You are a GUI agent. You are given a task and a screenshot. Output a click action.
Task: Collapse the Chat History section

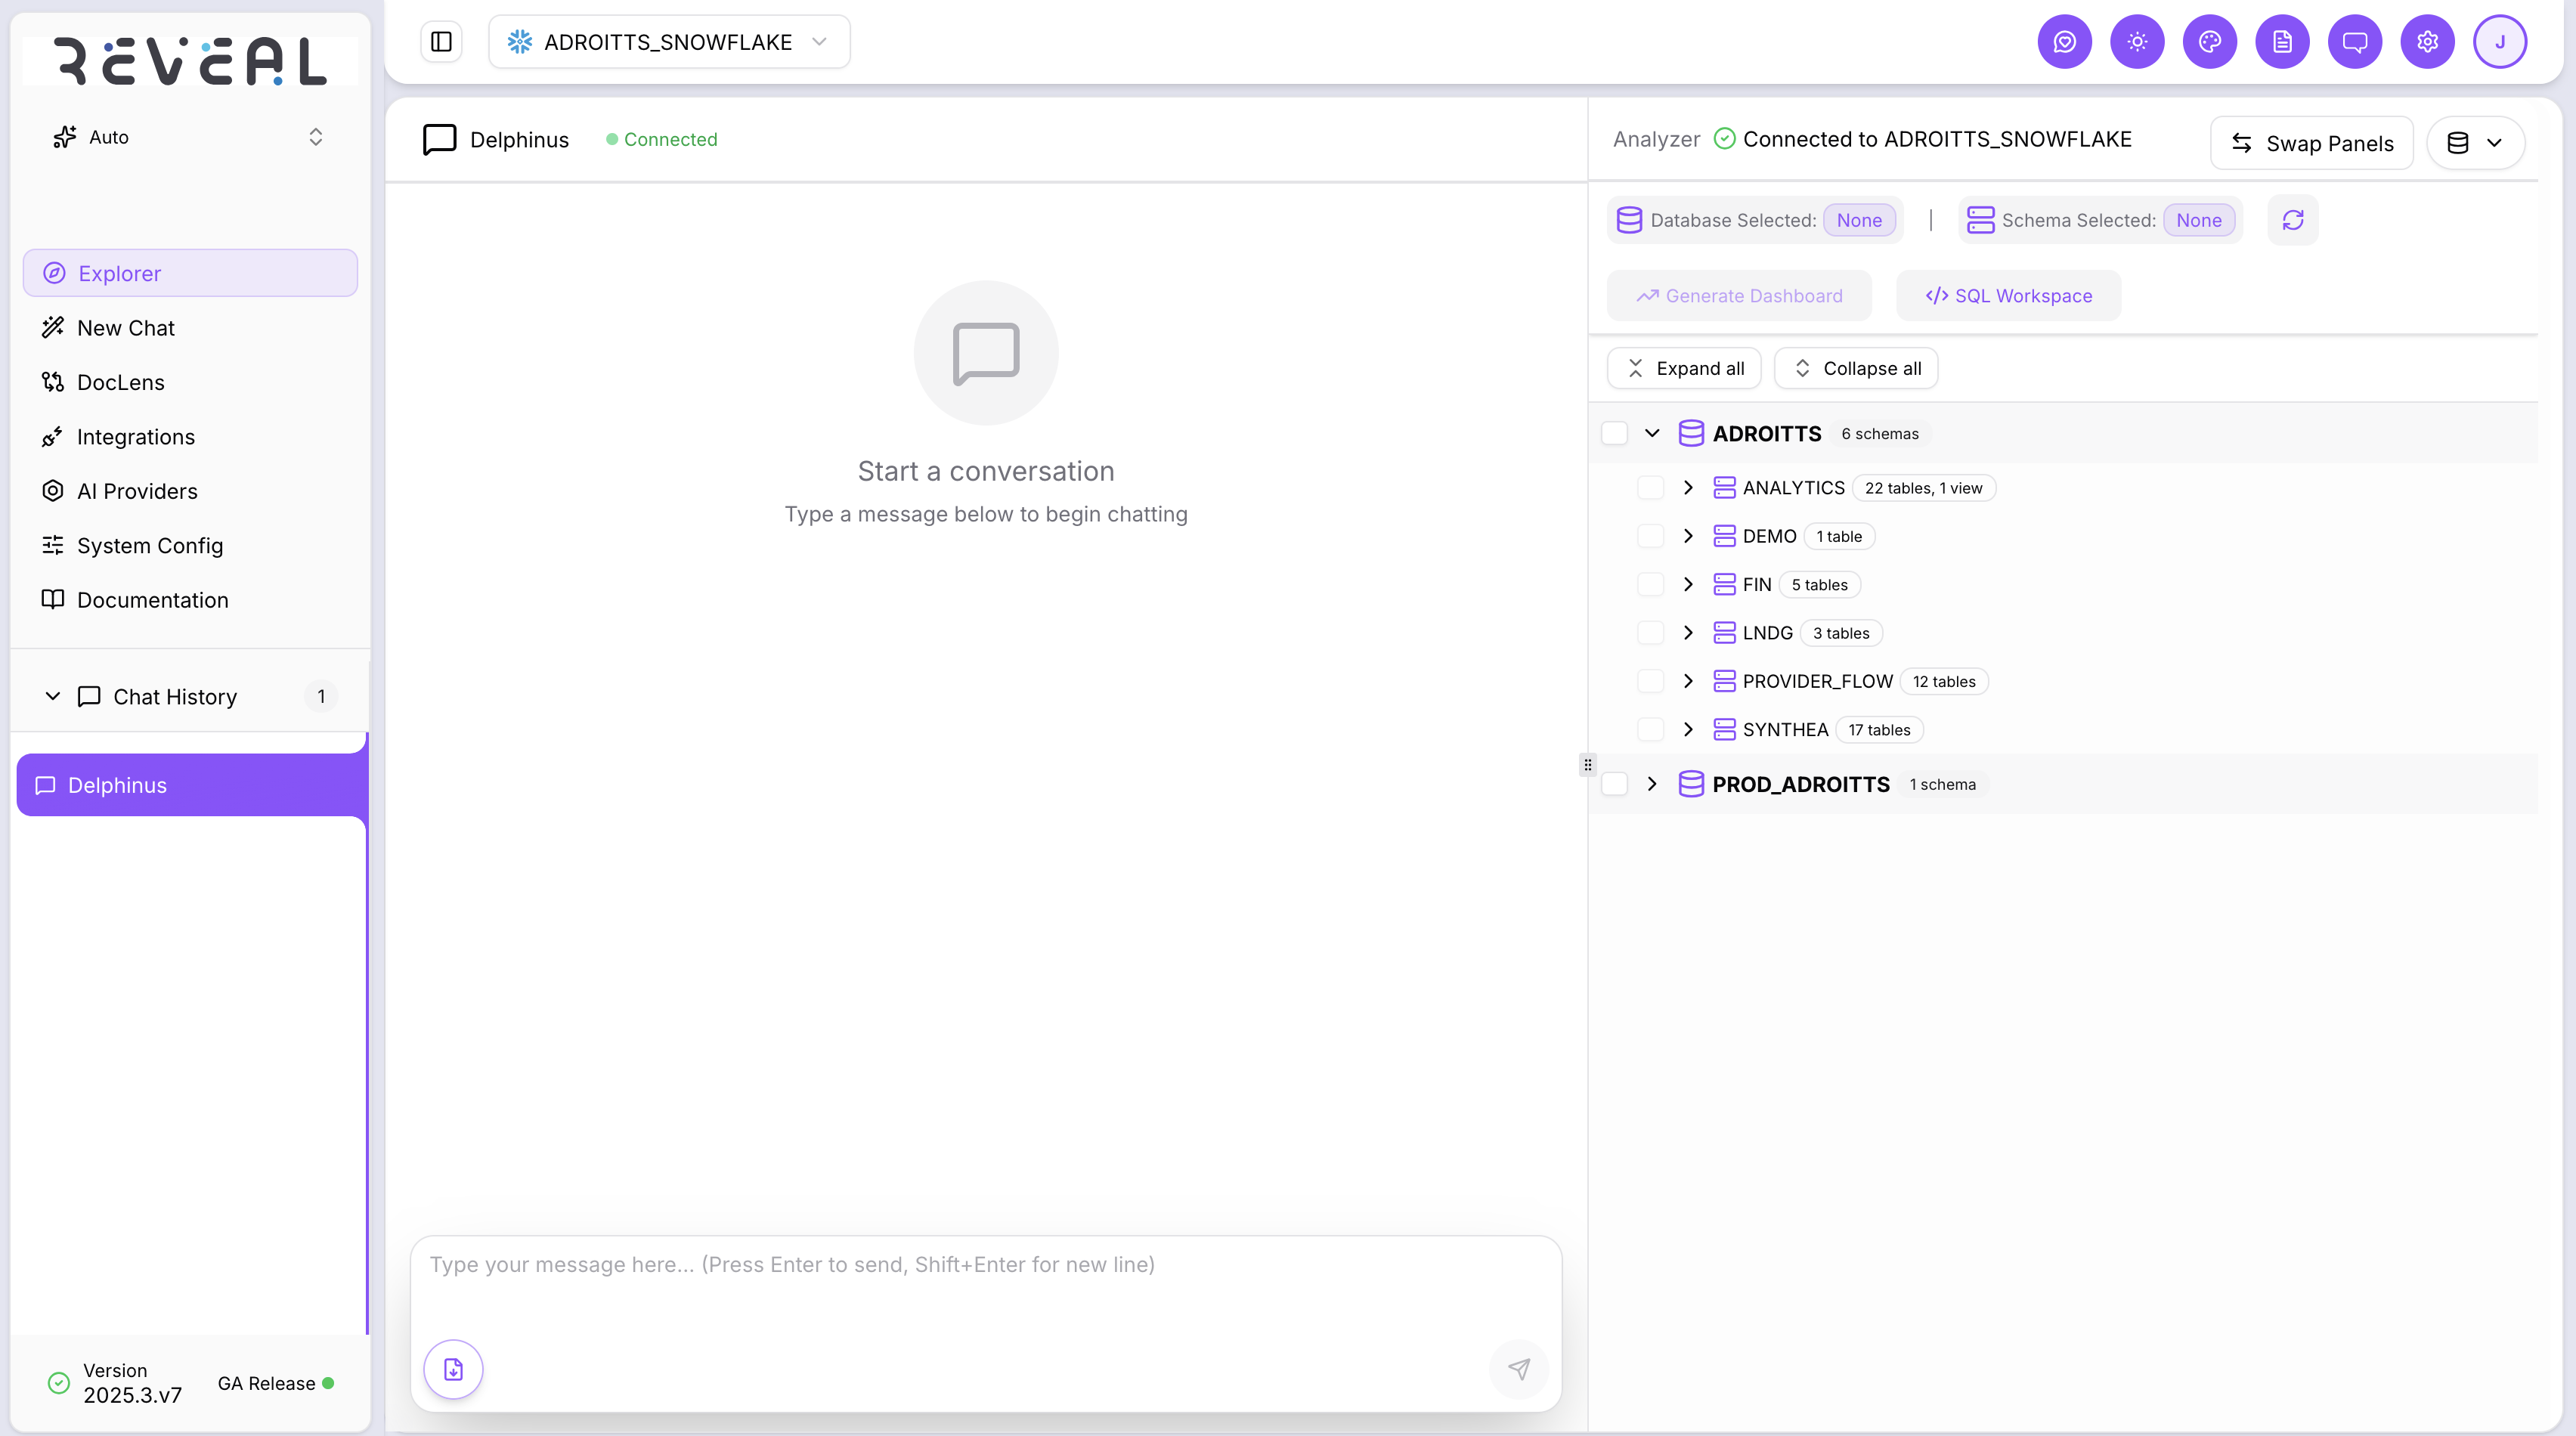pos(53,696)
